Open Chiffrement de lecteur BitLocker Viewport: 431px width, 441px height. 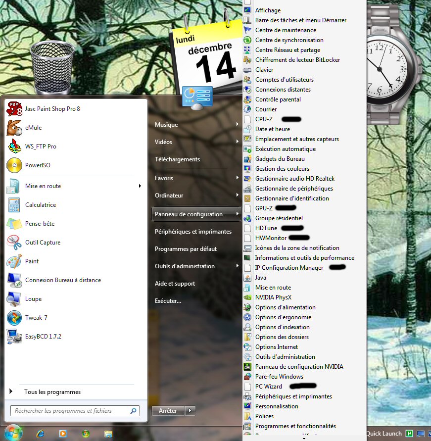[297, 60]
